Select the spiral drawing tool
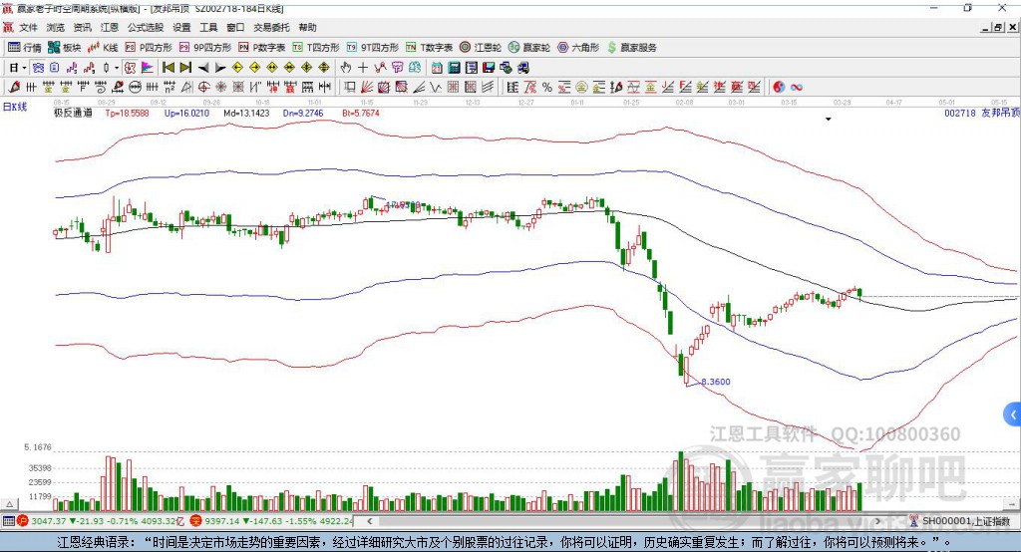This screenshot has height=552, width=1021. (x=101, y=87)
